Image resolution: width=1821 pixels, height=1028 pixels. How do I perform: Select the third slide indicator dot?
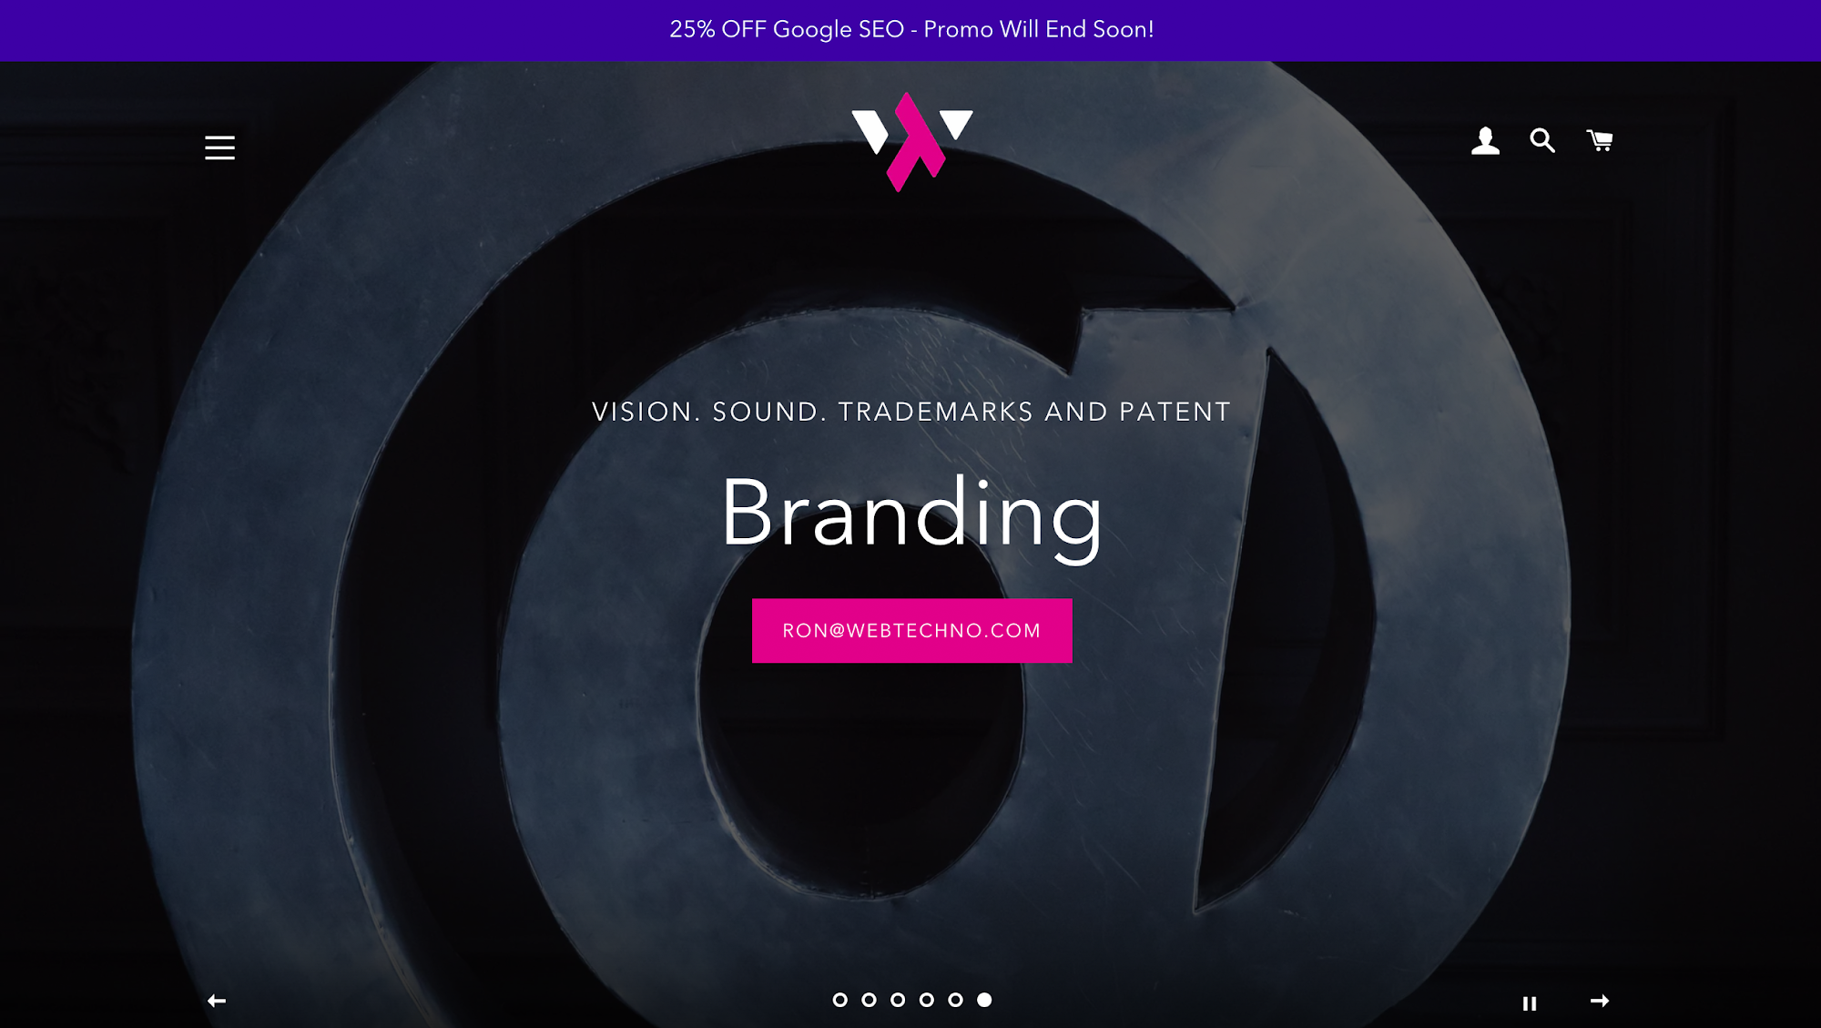click(898, 1000)
